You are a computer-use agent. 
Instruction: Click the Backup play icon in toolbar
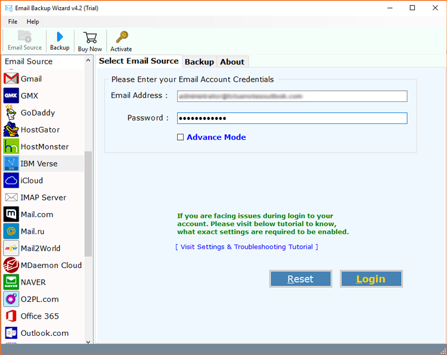(x=60, y=37)
